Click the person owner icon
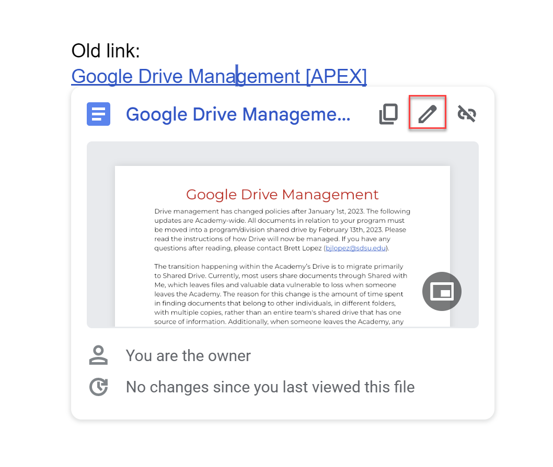This screenshot has width=553, height=467. pos(98,355)
